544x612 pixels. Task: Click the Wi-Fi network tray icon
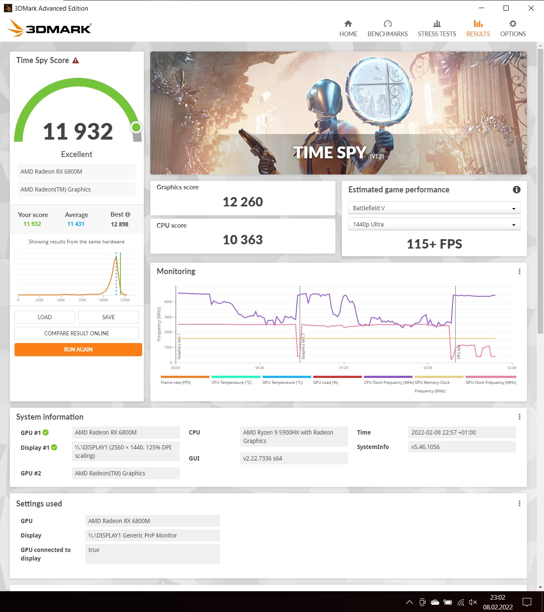(x=461, y=602)
